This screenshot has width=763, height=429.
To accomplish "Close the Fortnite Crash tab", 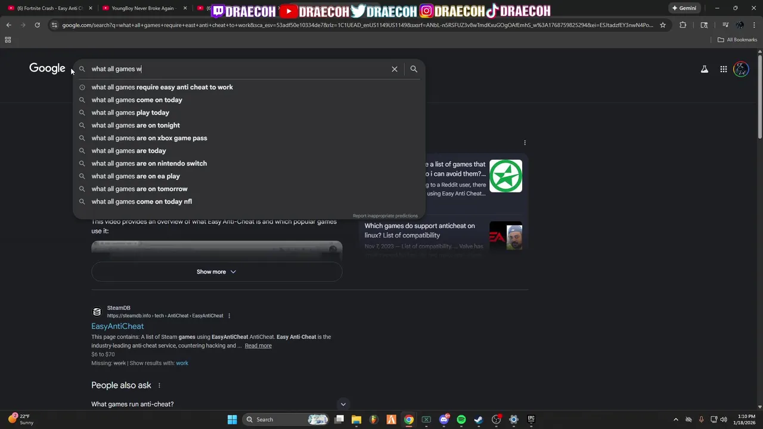I will [90, 8].
